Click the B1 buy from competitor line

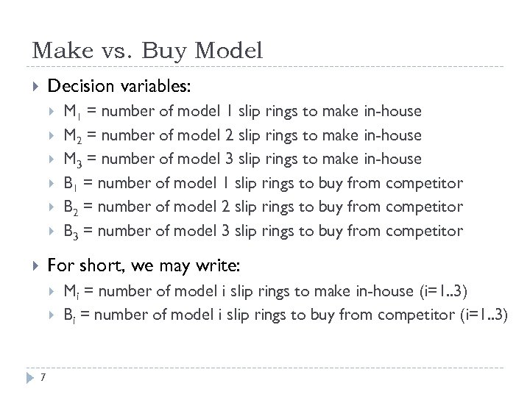pos(264,183)
